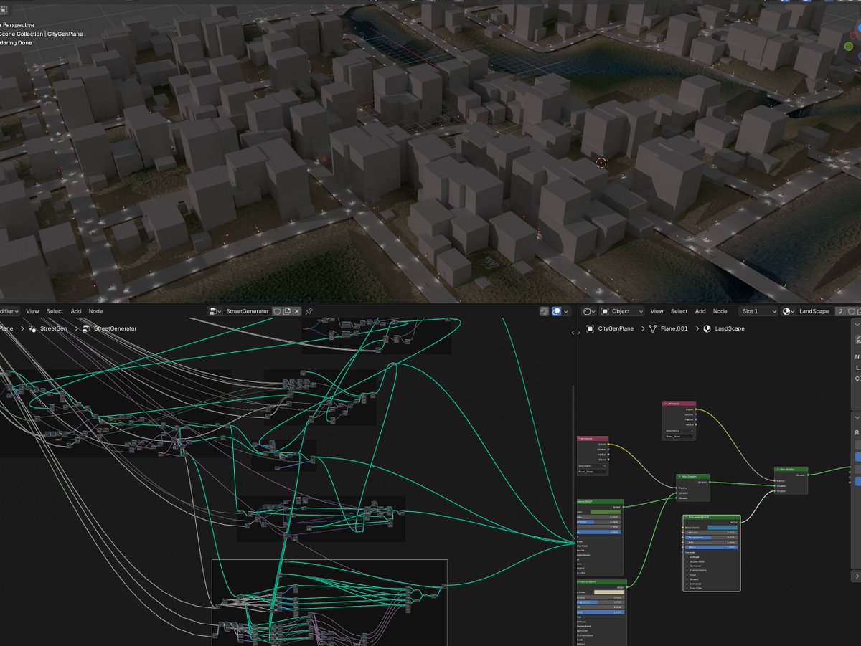Open beige Base Color swatch on bottom Principled BSDF

tap(609, 592)
